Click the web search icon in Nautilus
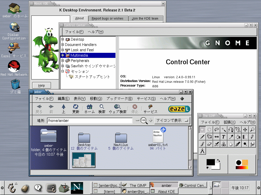Screen dimensions: 261x195 click(118, 109)
